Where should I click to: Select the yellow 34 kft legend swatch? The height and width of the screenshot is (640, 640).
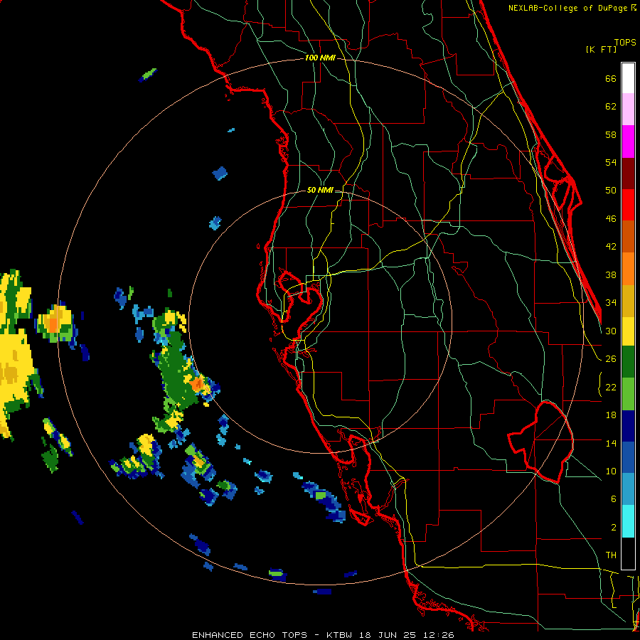(628, 331)
